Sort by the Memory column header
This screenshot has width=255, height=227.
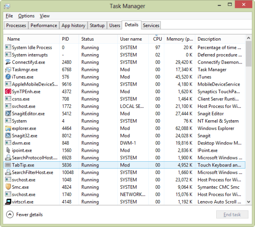click(180, 39)
